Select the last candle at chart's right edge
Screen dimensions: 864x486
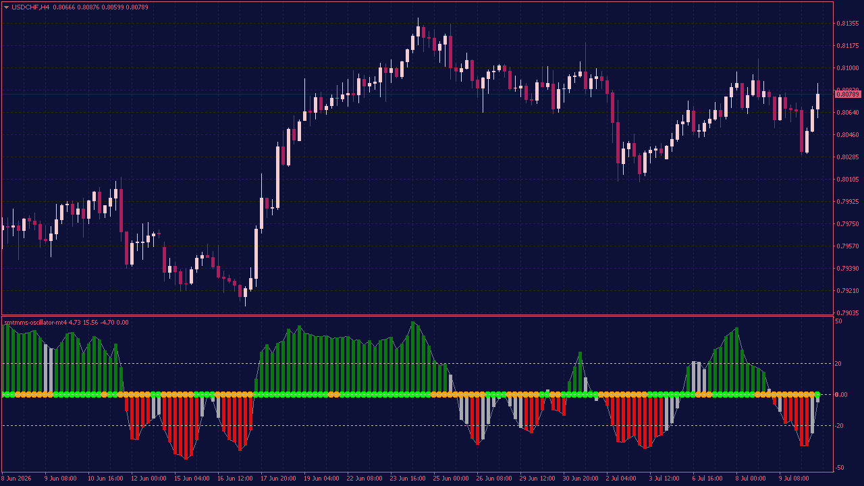[x=817, y=101]
